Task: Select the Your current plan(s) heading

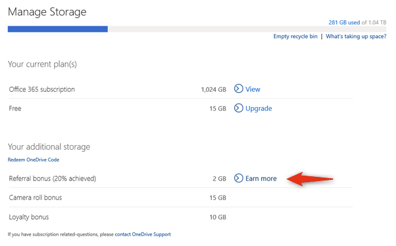Action: click(42, 64)
